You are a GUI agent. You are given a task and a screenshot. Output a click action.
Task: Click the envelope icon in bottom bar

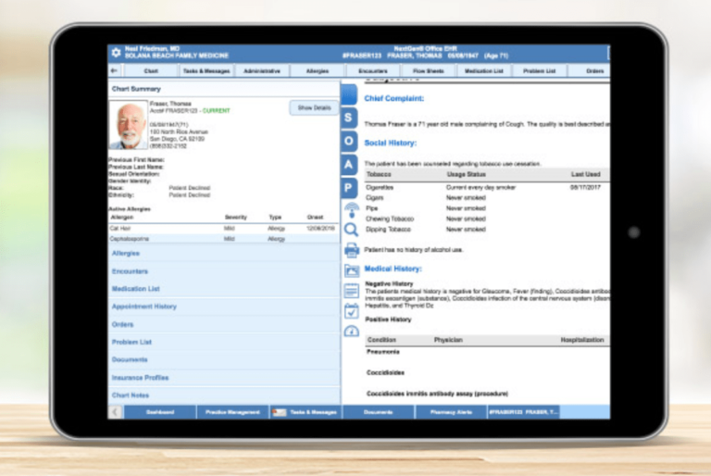tap(279, 412)
